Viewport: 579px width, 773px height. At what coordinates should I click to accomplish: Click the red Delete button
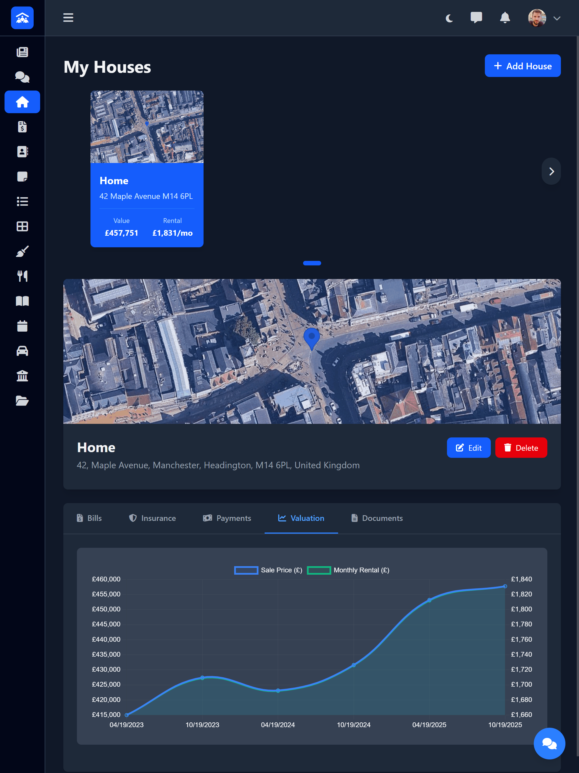(x=521, y=448)
